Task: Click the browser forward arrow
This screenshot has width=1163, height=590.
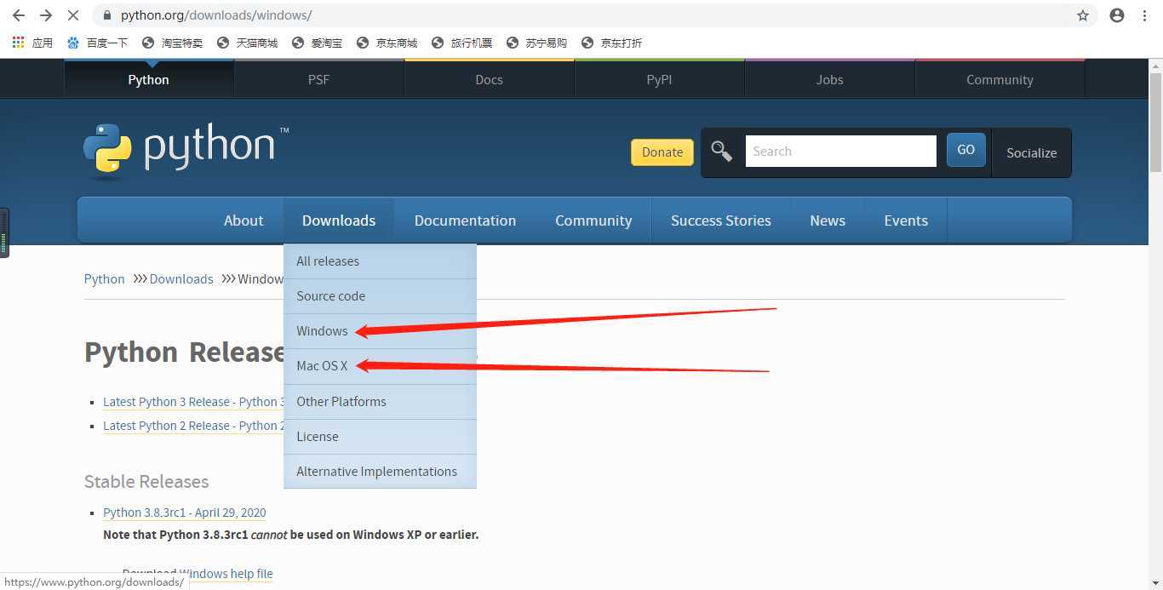Action: tap(46, 15)
